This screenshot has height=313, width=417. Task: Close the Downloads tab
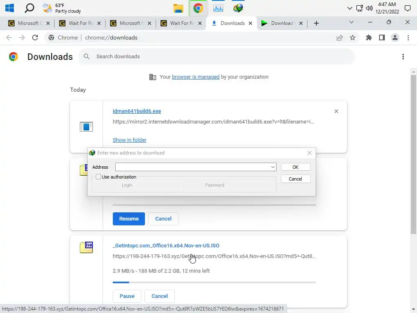pyautogui.click(x=250, y=23)
